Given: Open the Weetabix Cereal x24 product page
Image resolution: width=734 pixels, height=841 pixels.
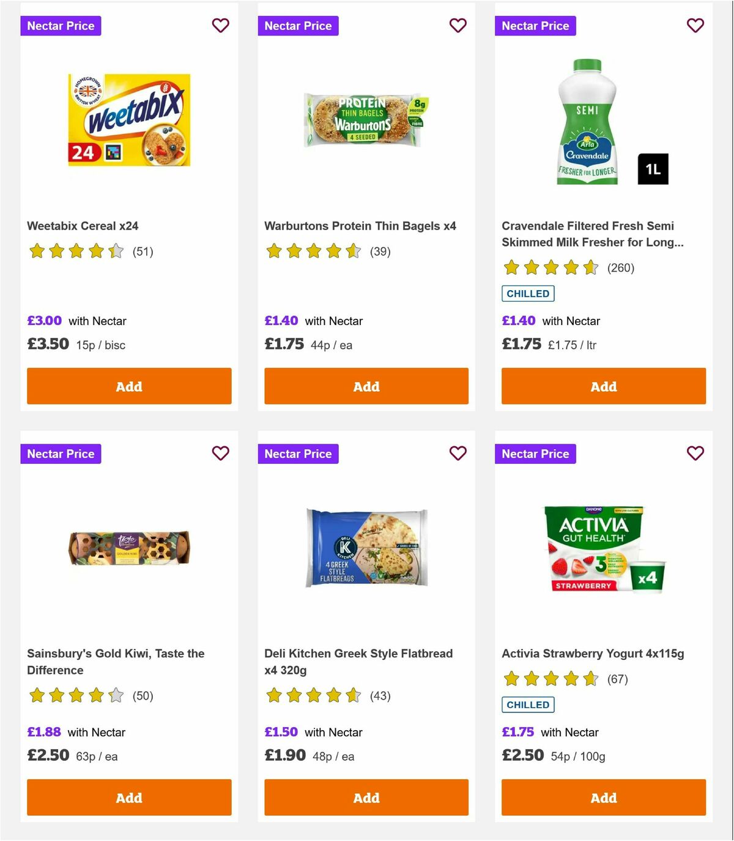Looking at the screenshot, I should [83, 226].
